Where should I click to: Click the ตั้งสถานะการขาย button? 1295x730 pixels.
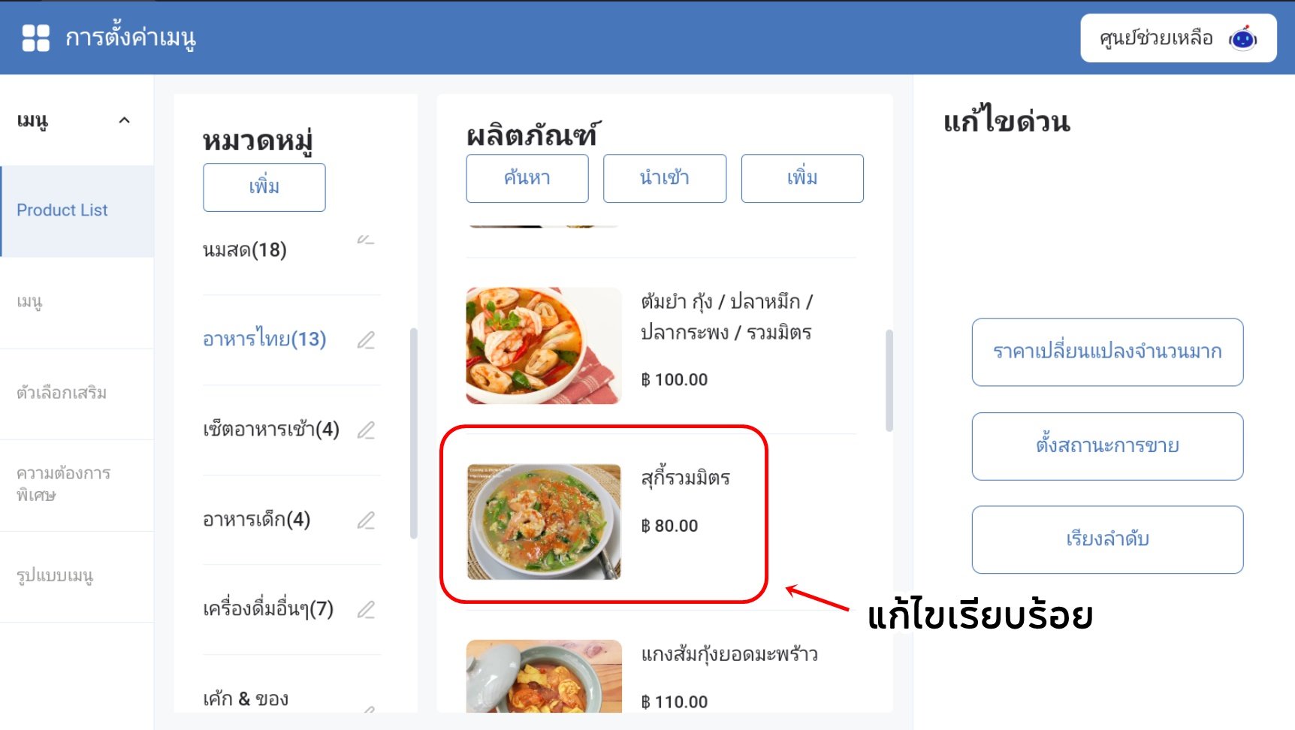[x=1107, y=446]
